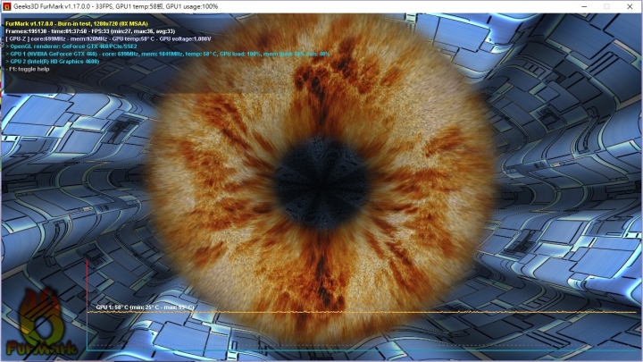Click the 'F1: toggle help' hint text

[x=28, y=69]
